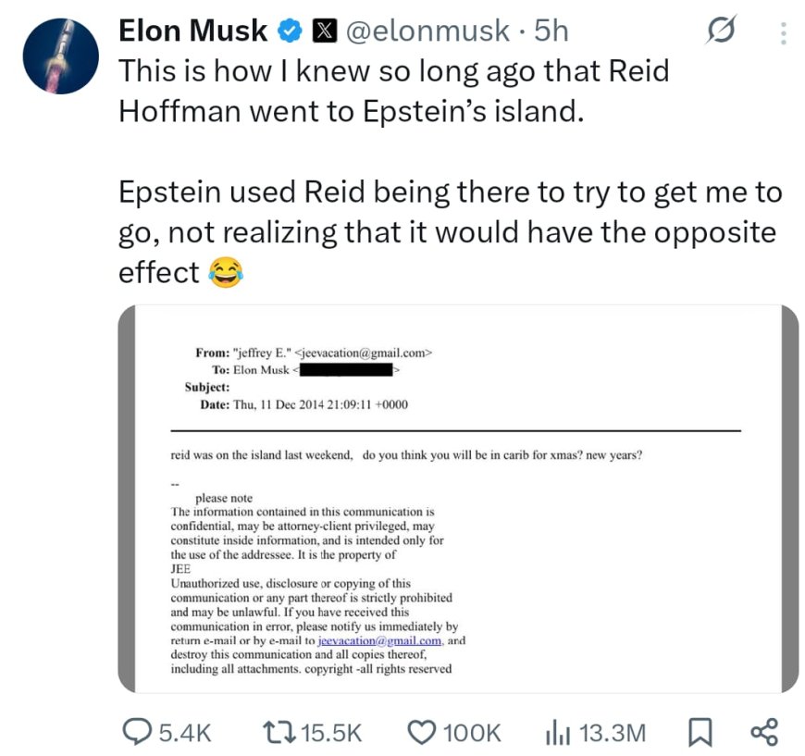Like the post with the heart icon
The width and height of the screenshot is (805, 756).
point(422,732)
